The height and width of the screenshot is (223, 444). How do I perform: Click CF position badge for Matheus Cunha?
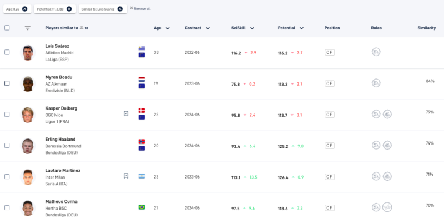tap(330, 208)
